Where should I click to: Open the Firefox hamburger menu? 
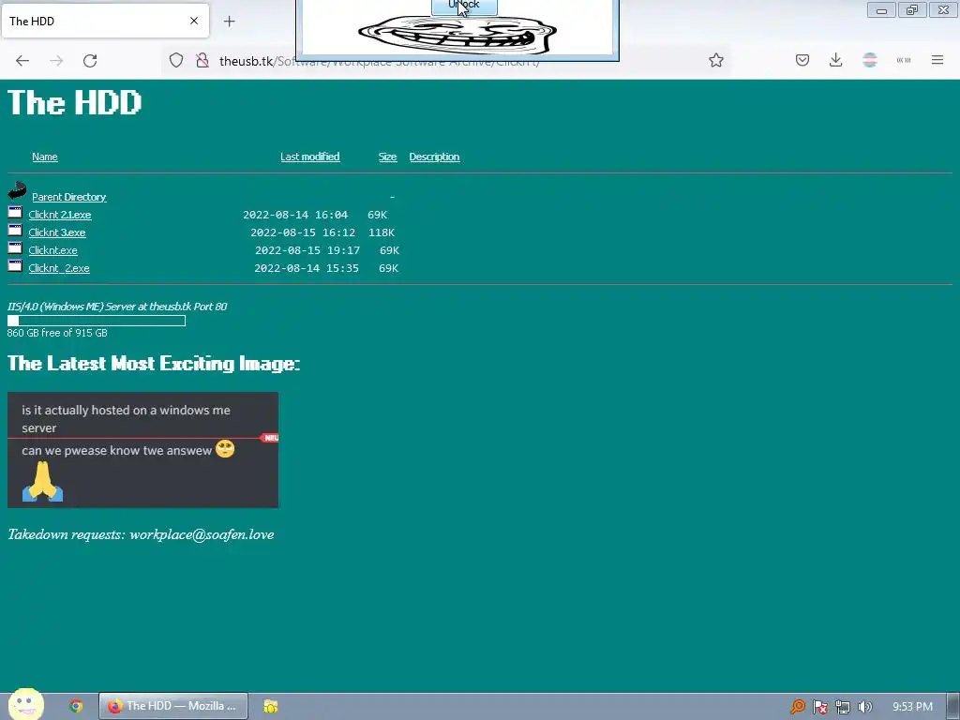coord(937,60)
